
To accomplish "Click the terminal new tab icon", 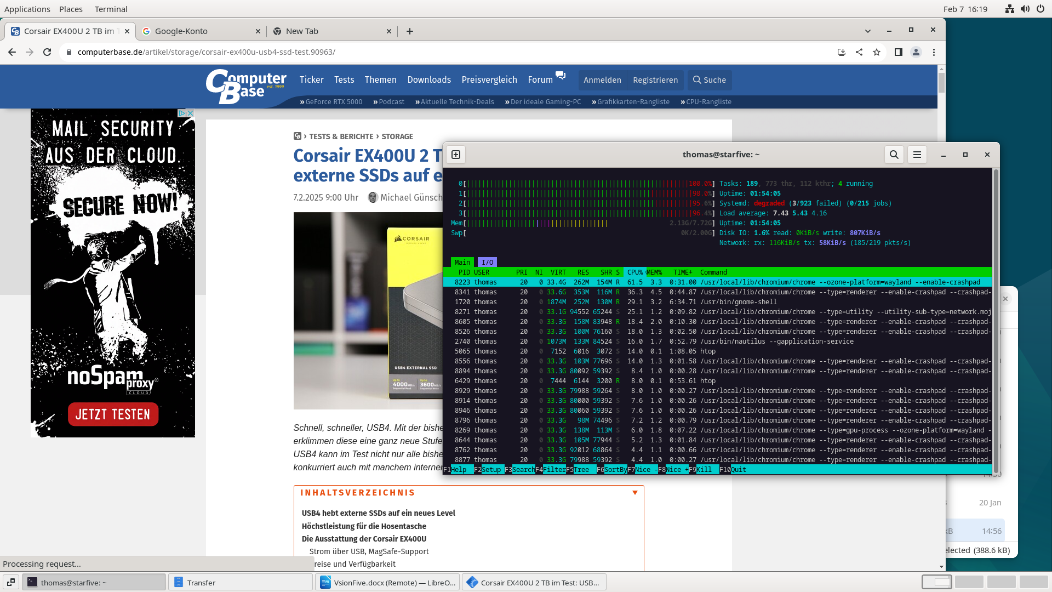I will 455,155.
